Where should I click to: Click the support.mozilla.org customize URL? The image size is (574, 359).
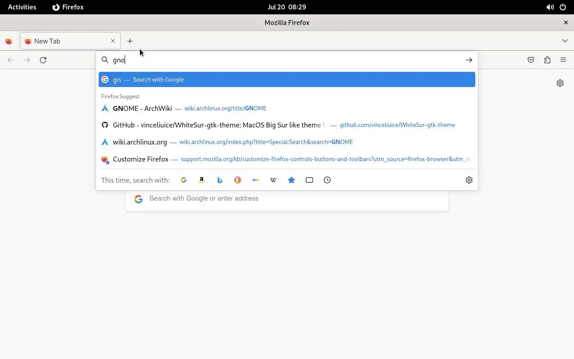coord(326,159)
